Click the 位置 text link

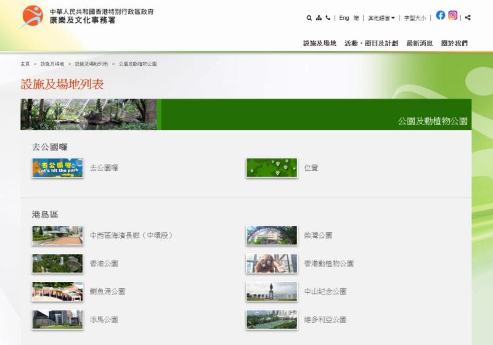tap(311, 168)
